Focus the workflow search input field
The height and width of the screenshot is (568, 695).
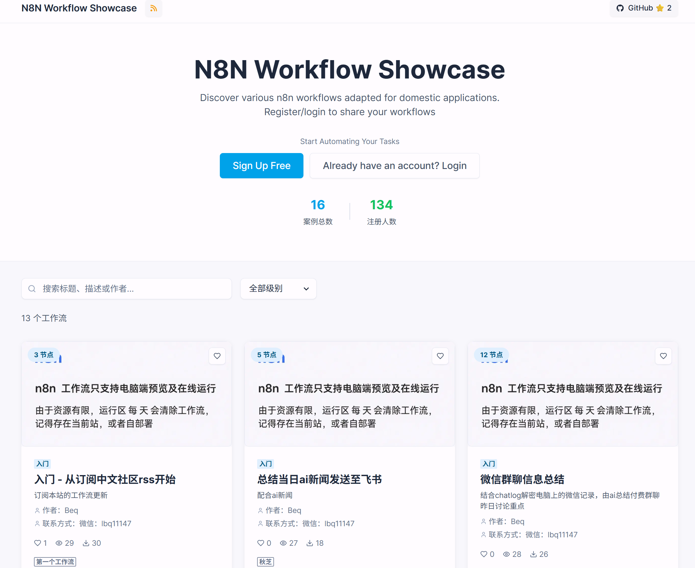click(x=127, y=289)
